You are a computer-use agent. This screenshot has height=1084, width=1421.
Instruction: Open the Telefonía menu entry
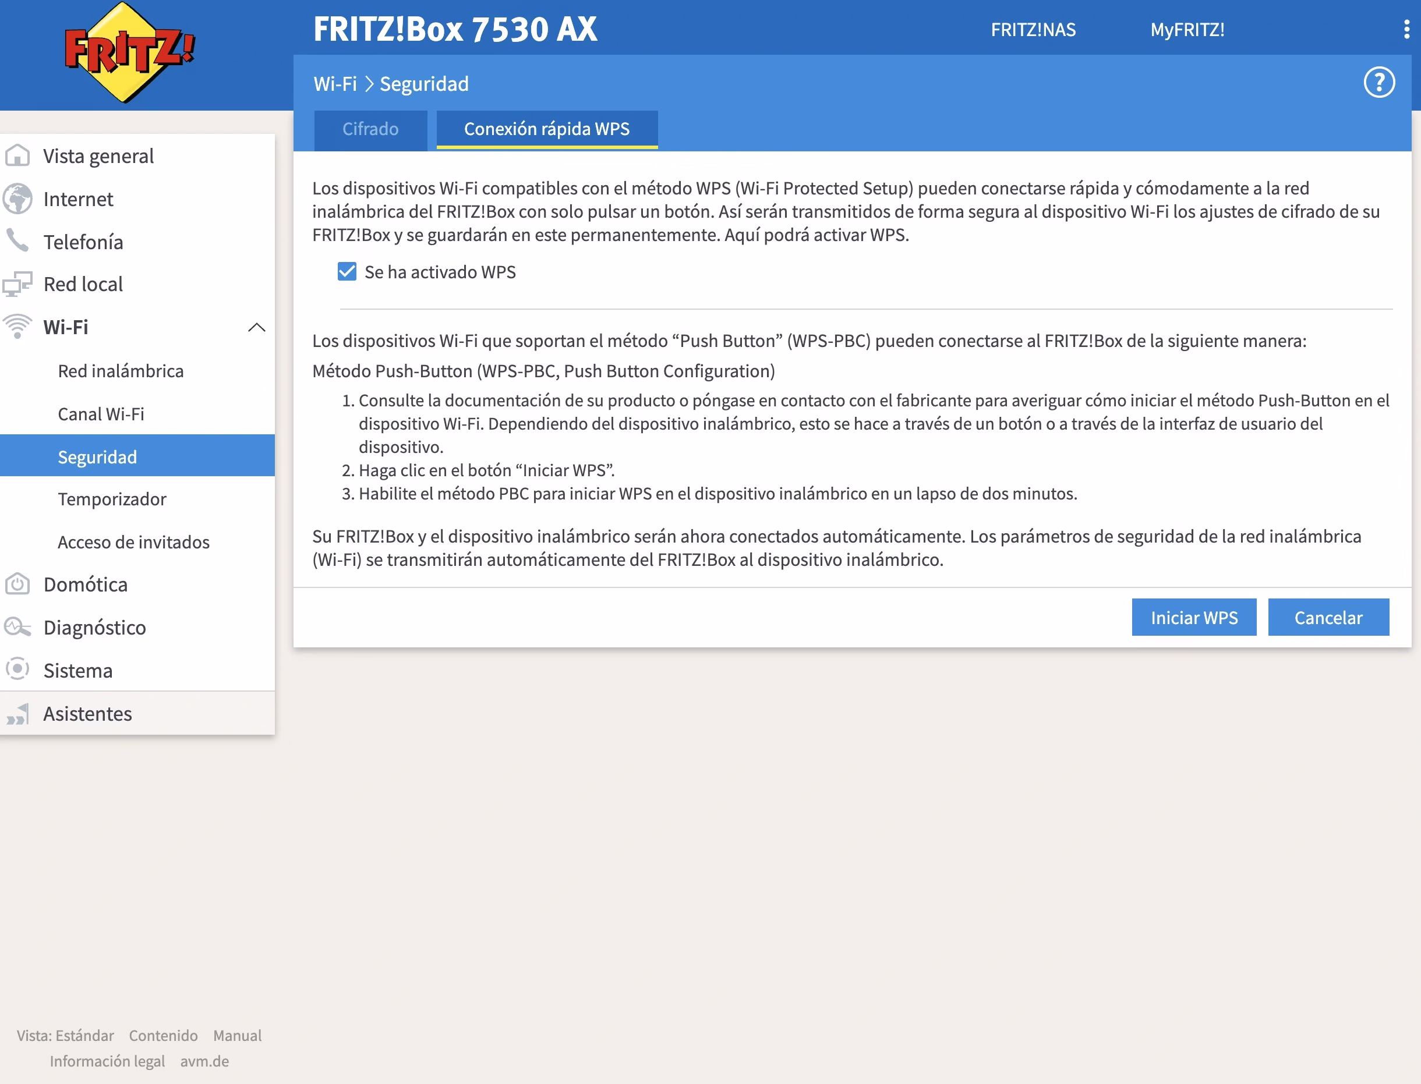pyautogui.click(x=83, y=242)
